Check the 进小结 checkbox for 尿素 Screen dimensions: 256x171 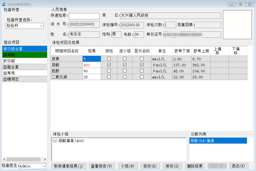coord(125,59)
